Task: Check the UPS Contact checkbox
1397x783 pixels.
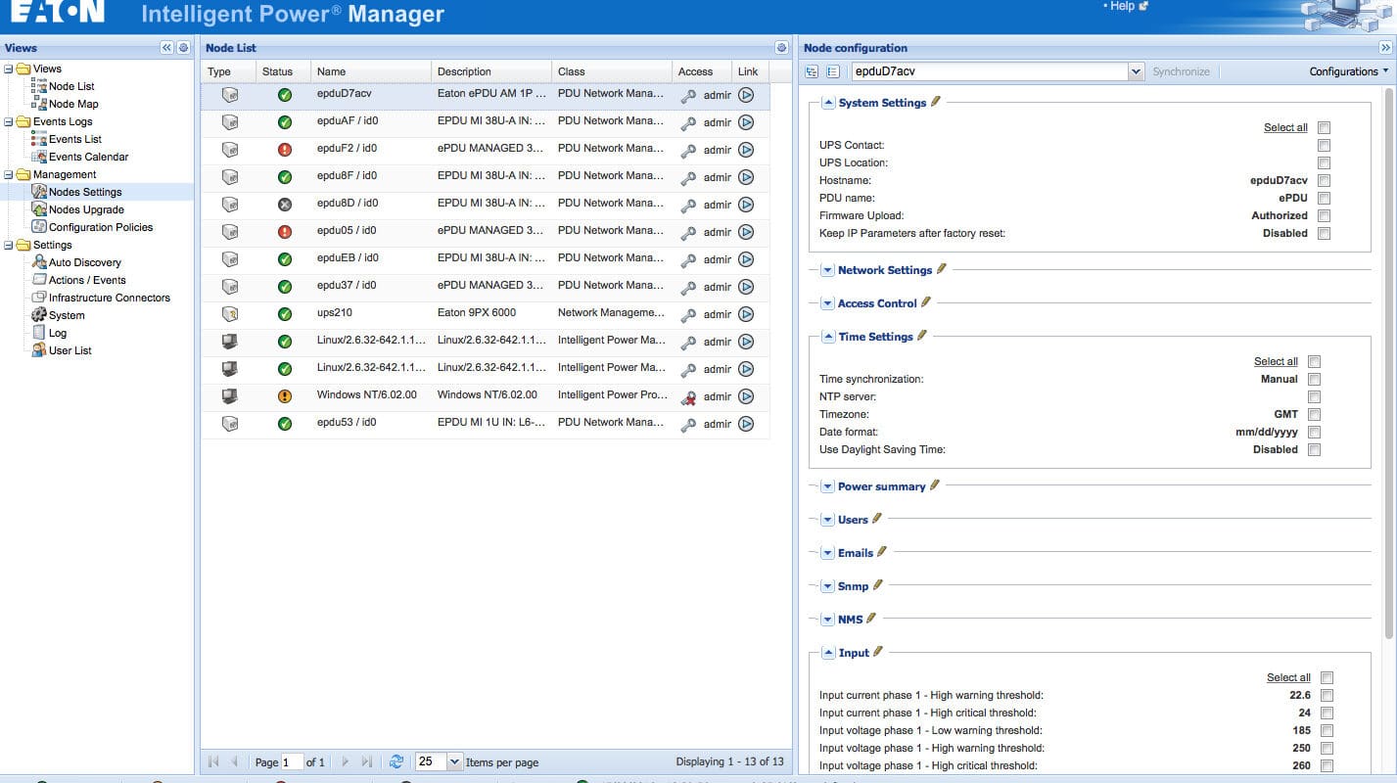Action: click(1324, 145)
